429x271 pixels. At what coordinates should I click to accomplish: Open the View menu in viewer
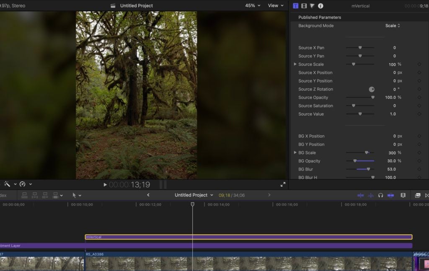(x=276, y=5)
